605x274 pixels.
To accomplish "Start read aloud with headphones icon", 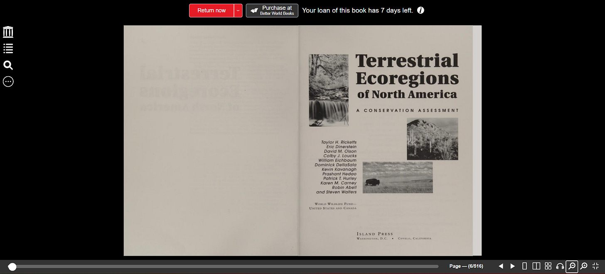I will (x=560, y=266).
